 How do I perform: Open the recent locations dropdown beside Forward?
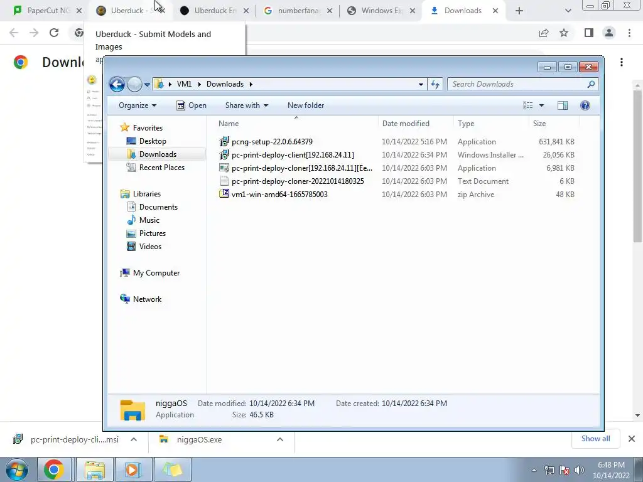(147, 85)
